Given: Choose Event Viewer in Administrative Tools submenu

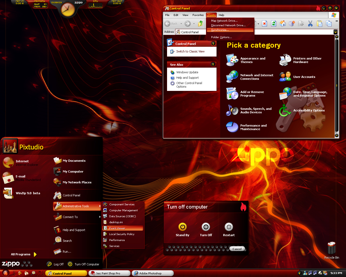Looking at the screenshot, I should coord(117,228).
